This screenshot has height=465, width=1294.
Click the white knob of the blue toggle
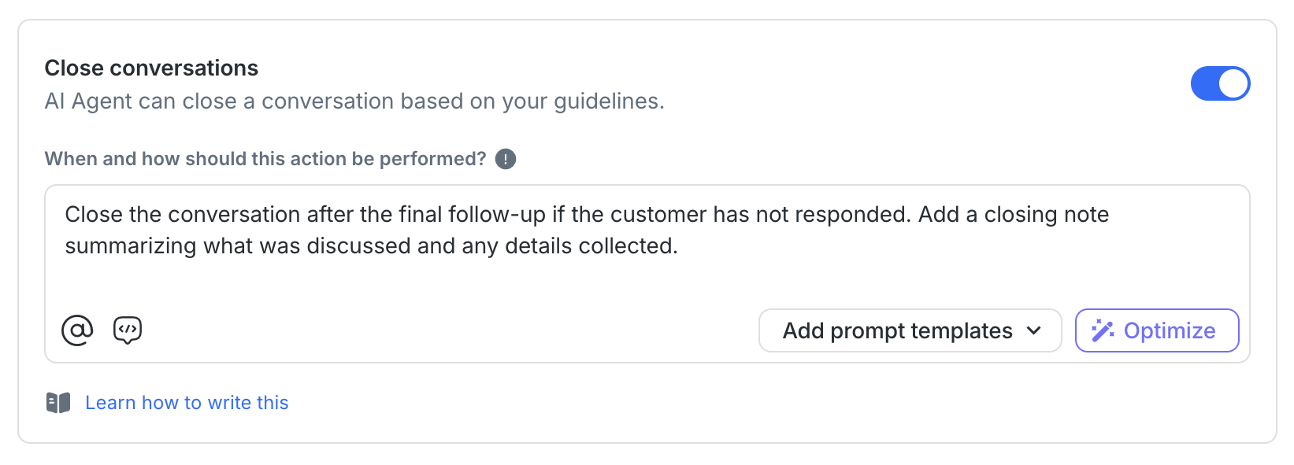coord(1233,83)
